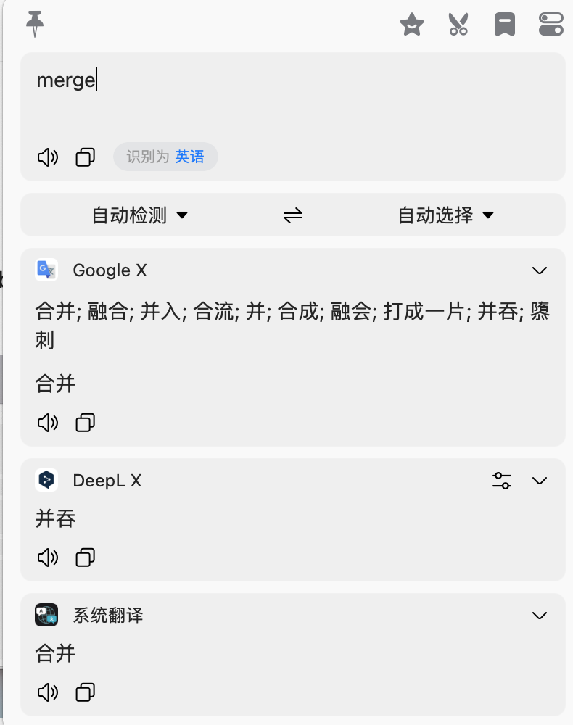Click inside the merge text input field
Image resolution: width=573 pixels, height=725 pixels.
pyautogui.click(x=293, y=97)
